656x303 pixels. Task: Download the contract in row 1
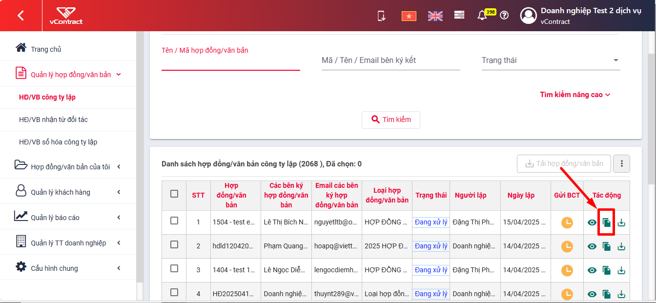621,222
